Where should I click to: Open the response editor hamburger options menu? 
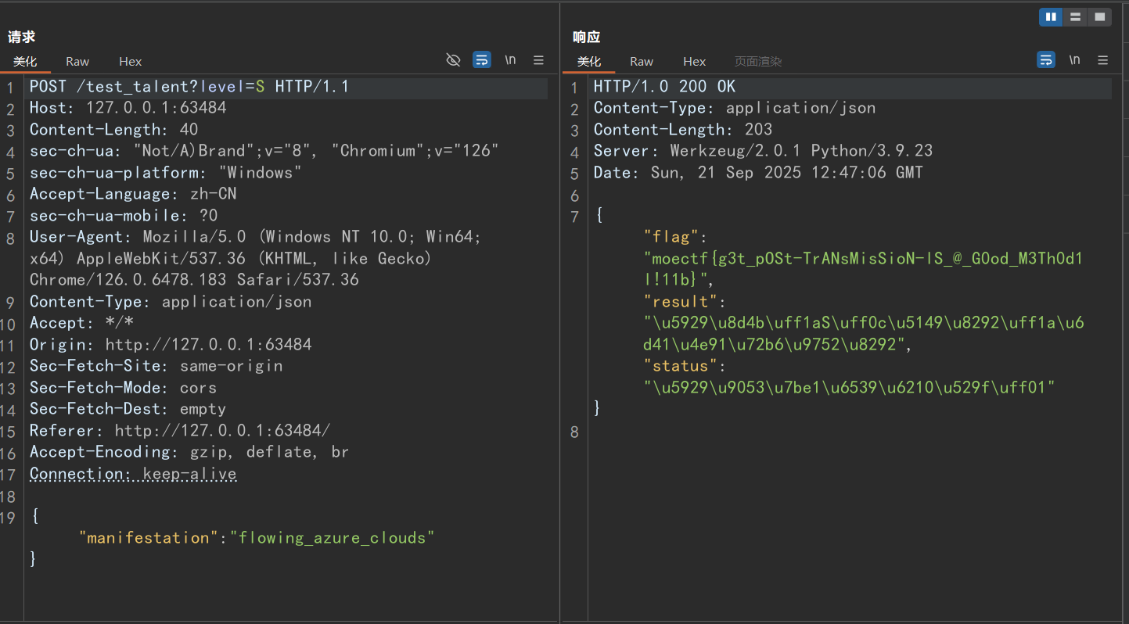(1102, 59)
